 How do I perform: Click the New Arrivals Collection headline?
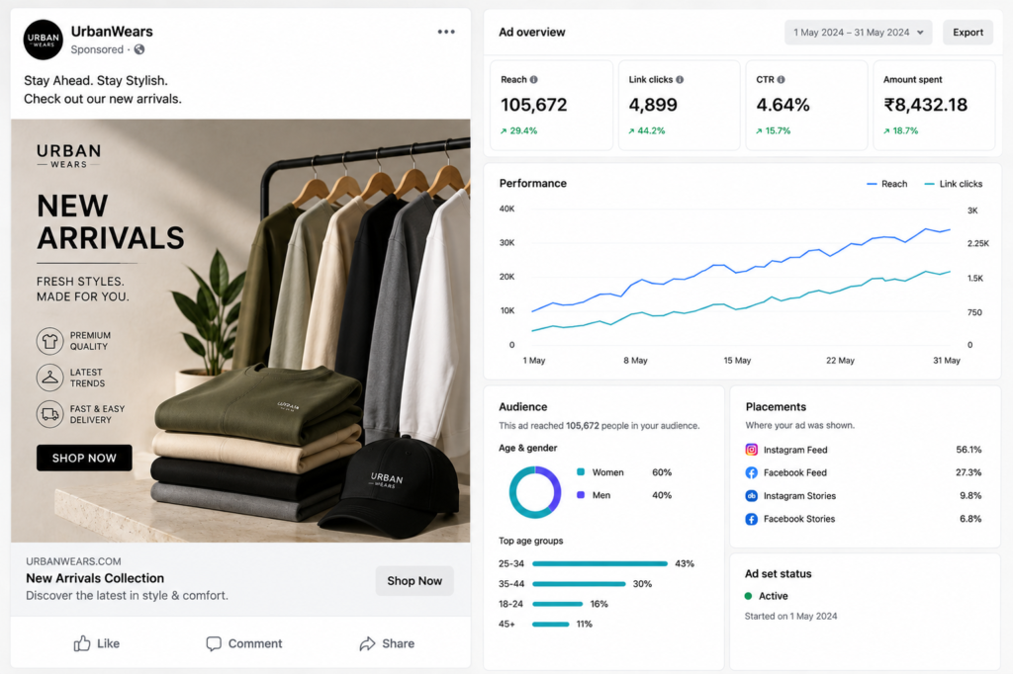point(95,578)
